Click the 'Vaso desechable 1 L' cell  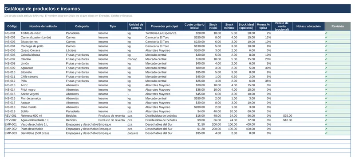43,124
